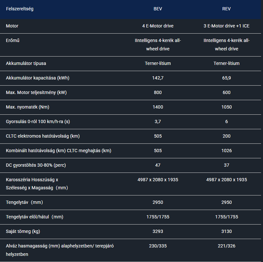Select the "BEV" column header
The image size is (263, 262).
[158, 9]
